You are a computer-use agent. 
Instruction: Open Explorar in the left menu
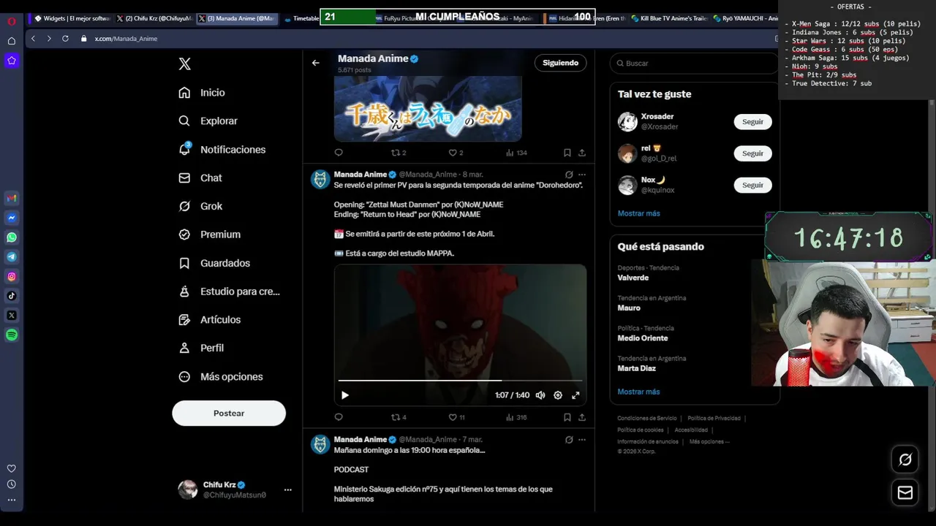pos(208,121)
